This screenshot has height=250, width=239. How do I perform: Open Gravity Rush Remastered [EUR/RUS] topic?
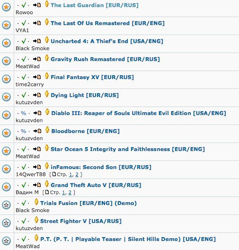(105, 59)
